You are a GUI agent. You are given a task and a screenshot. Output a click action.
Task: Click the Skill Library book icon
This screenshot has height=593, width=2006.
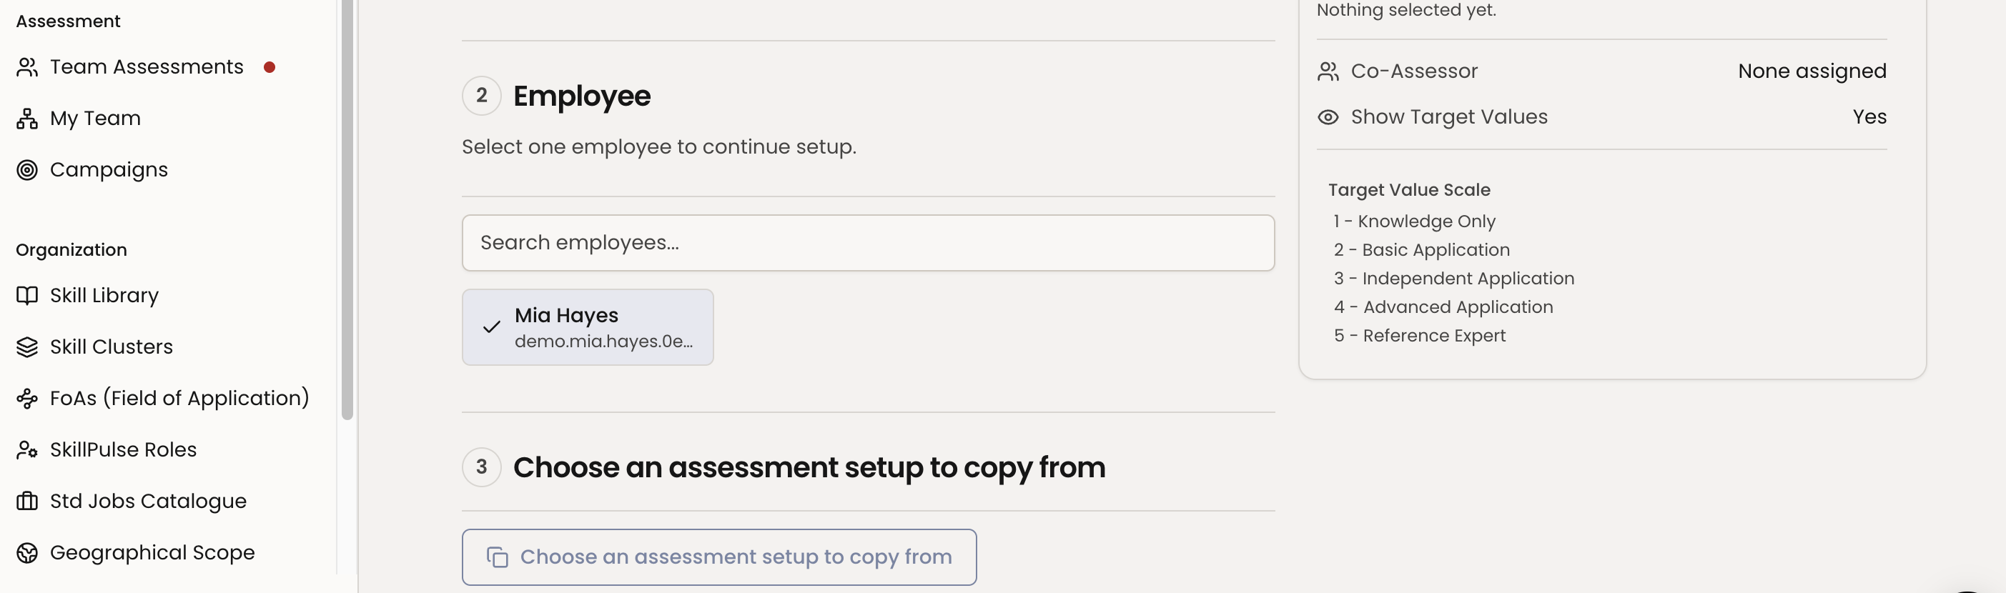pyautogui.click(x=27, y=296)
